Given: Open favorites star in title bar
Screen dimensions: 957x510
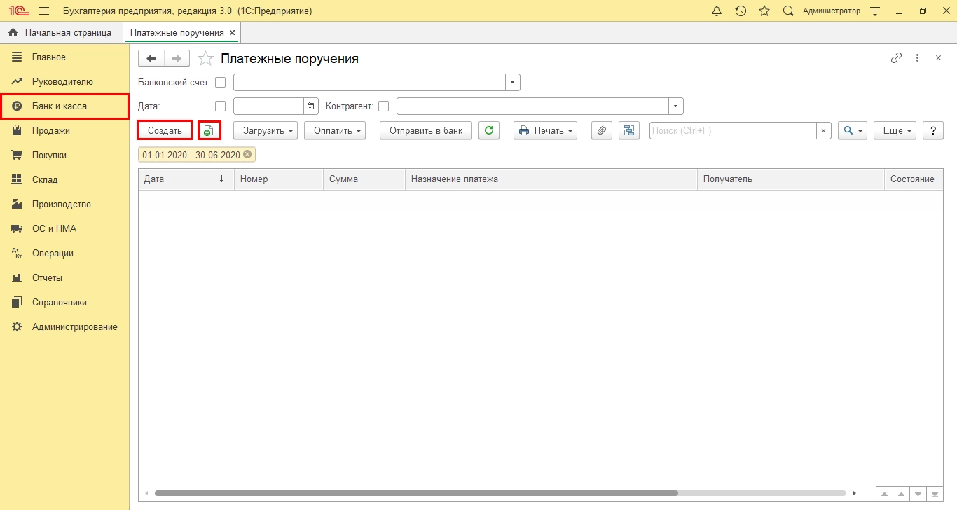Looking at the screenshot, I should pyautogui.click(x=764, y=11).
